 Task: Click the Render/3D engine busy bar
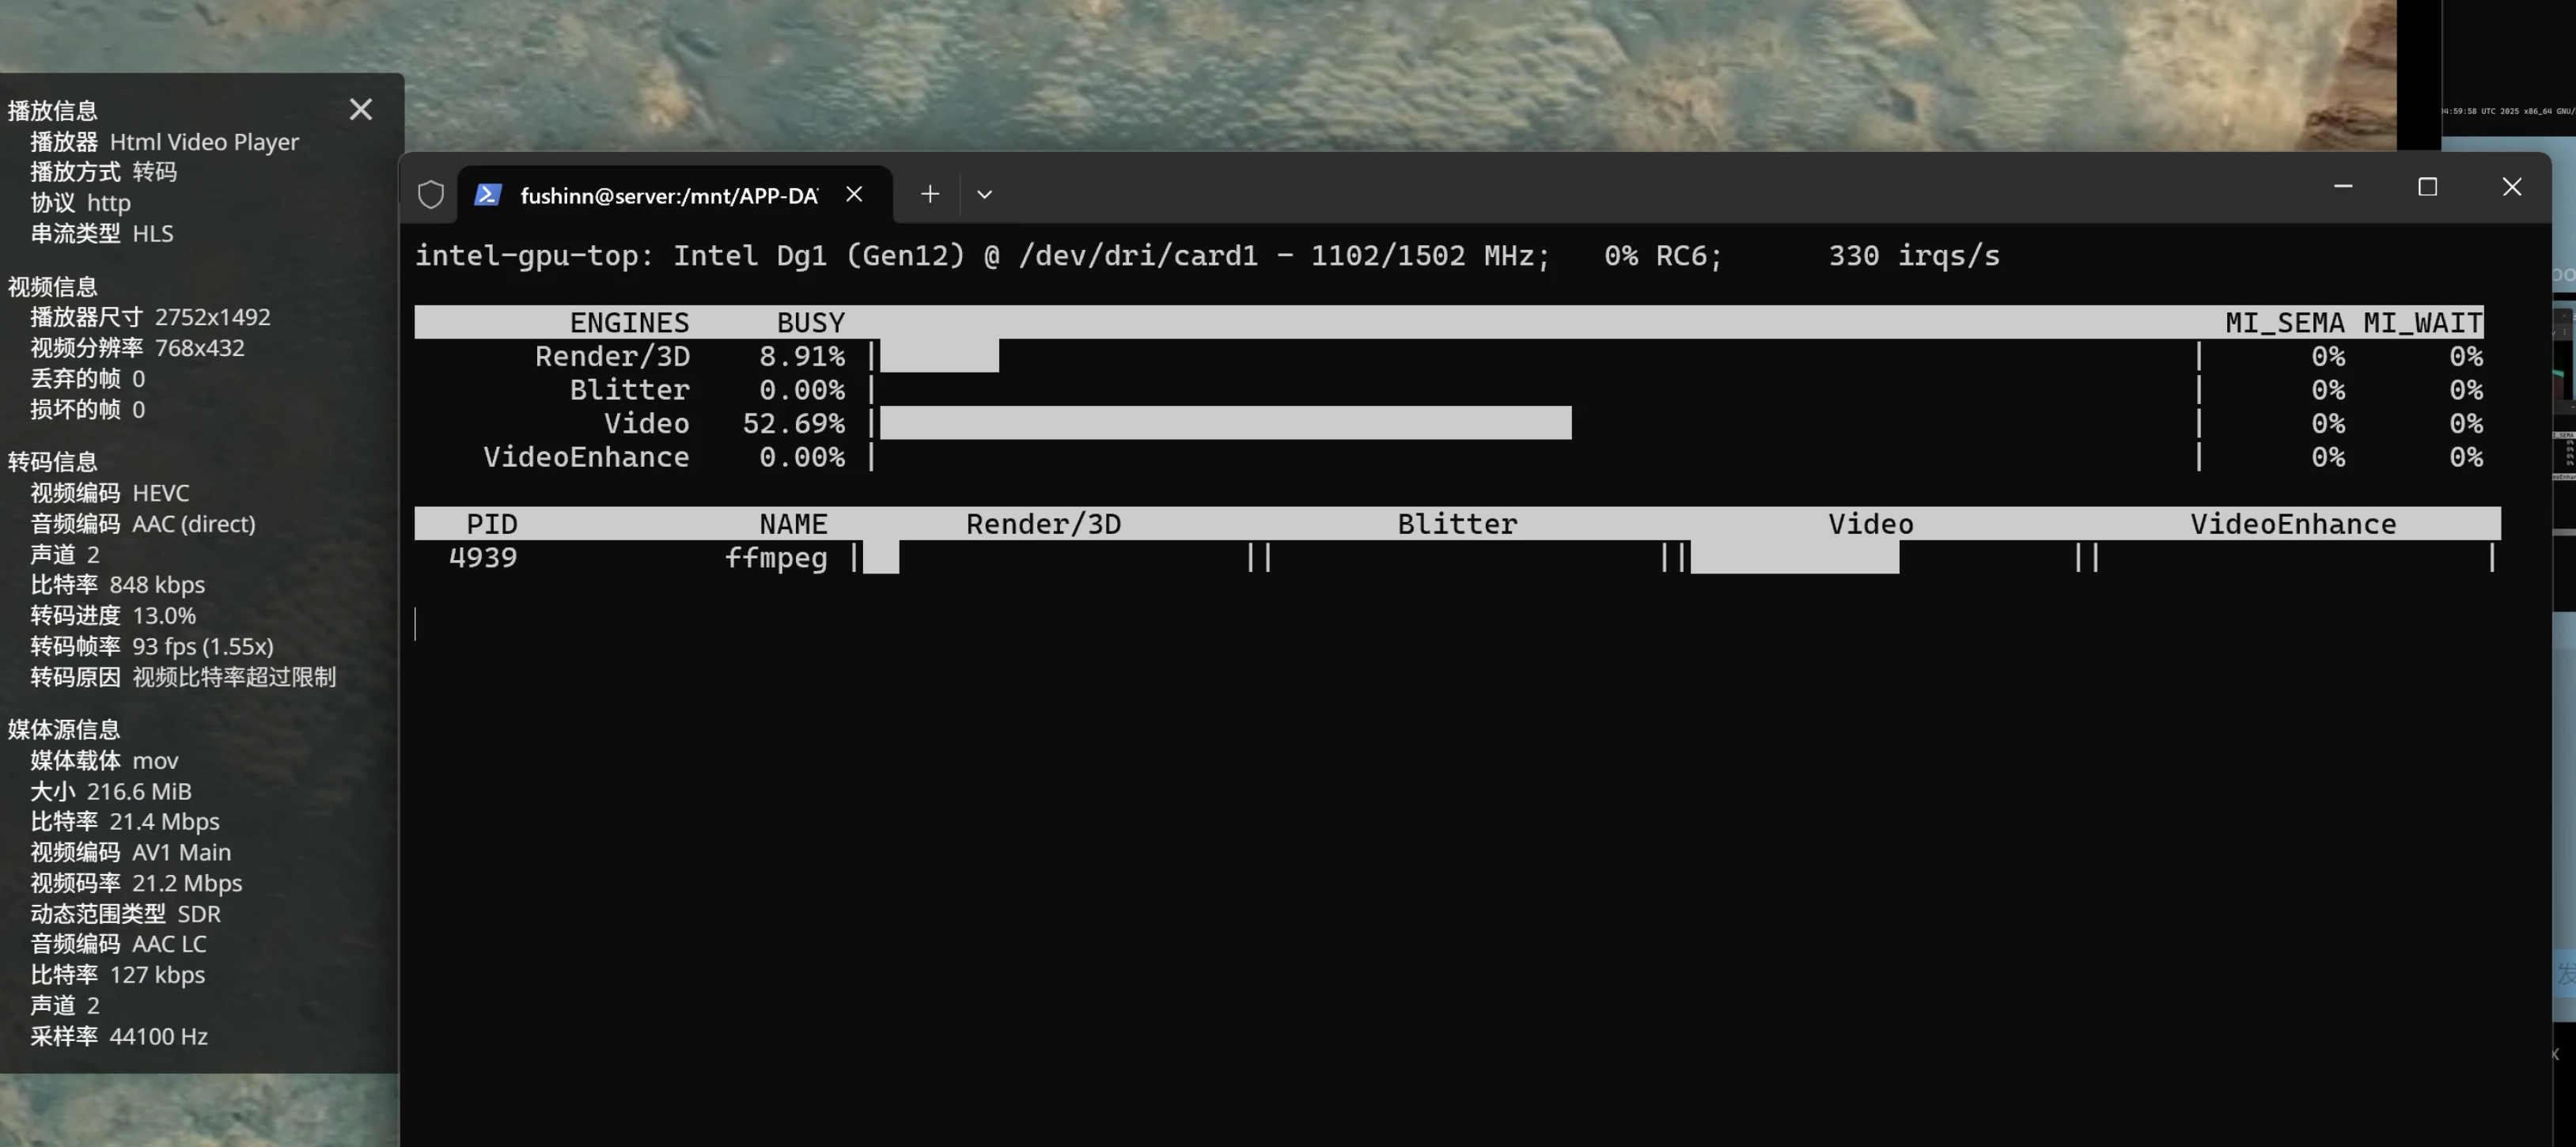pos(939,356)
